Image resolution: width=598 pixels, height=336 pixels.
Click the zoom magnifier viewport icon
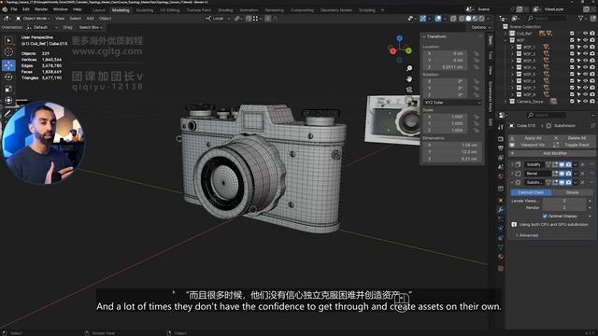point(409,68)
